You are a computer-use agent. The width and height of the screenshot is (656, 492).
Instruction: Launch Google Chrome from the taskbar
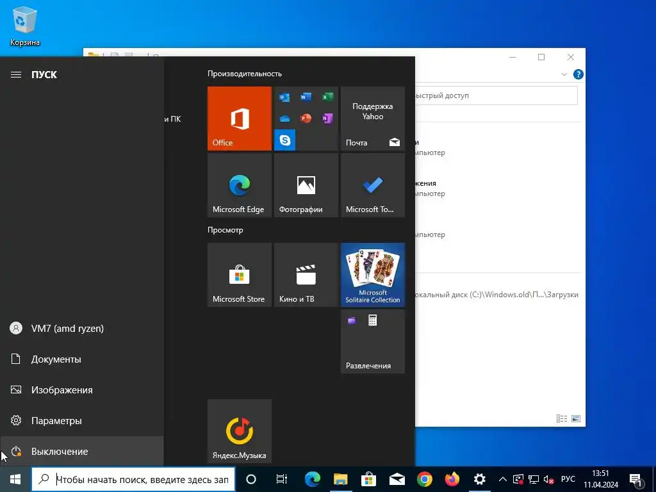pyautogui.click(x=425, y=479)
